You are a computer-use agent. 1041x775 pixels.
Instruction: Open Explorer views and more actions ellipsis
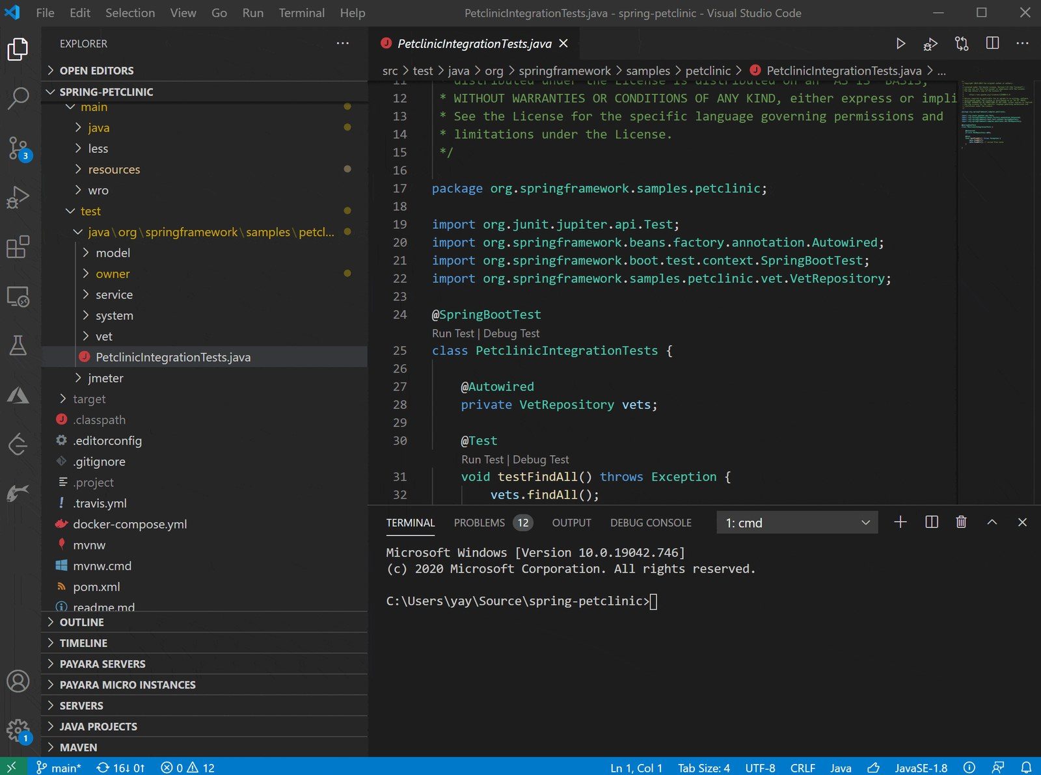coord(343,44)
